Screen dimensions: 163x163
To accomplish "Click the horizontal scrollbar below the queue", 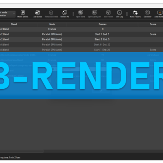I will [22, 151].
